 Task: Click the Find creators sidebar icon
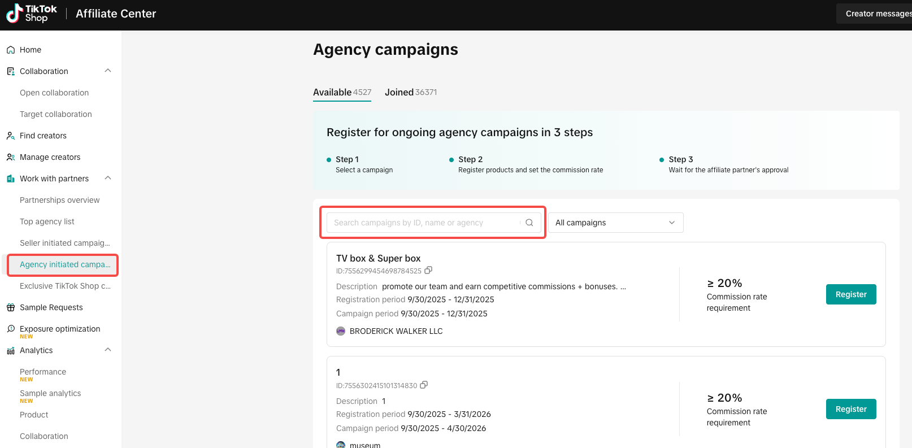11,136
